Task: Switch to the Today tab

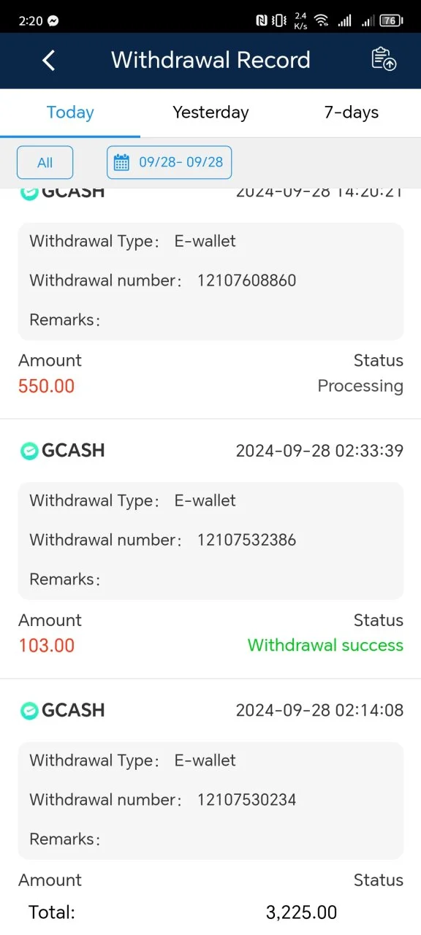Action: [x=70, y=112]
